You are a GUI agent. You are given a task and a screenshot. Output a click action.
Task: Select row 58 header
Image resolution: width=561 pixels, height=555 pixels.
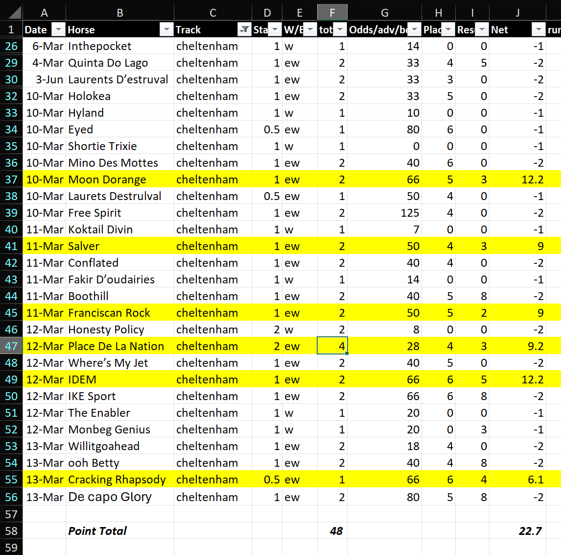[11, 530]
